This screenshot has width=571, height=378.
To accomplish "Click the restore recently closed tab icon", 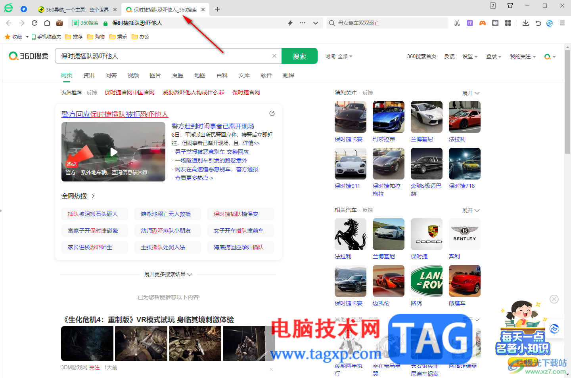I will pyautogui.click(x=538, y=23).
